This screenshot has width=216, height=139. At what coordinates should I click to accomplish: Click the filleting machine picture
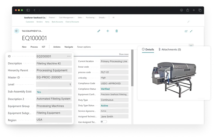[x=174, y=79]
